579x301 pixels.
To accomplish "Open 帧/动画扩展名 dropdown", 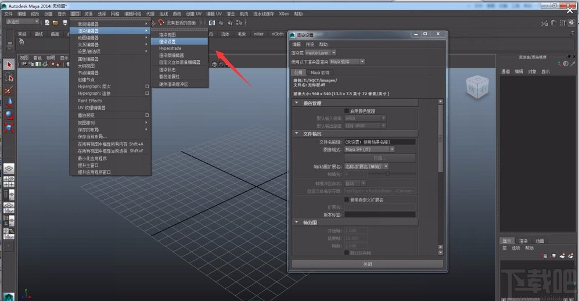I will (366, 167).
